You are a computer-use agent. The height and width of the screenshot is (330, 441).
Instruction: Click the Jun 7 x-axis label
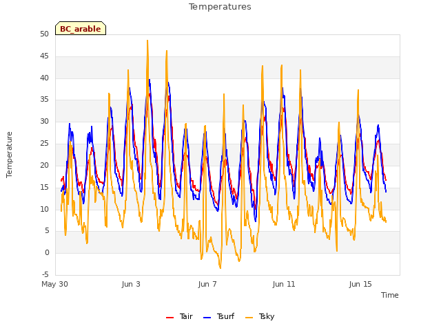click(207, 284)
